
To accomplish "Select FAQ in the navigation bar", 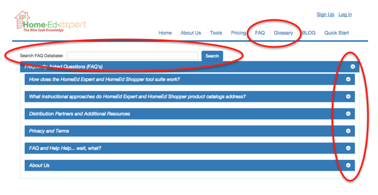I will (260, 33).
